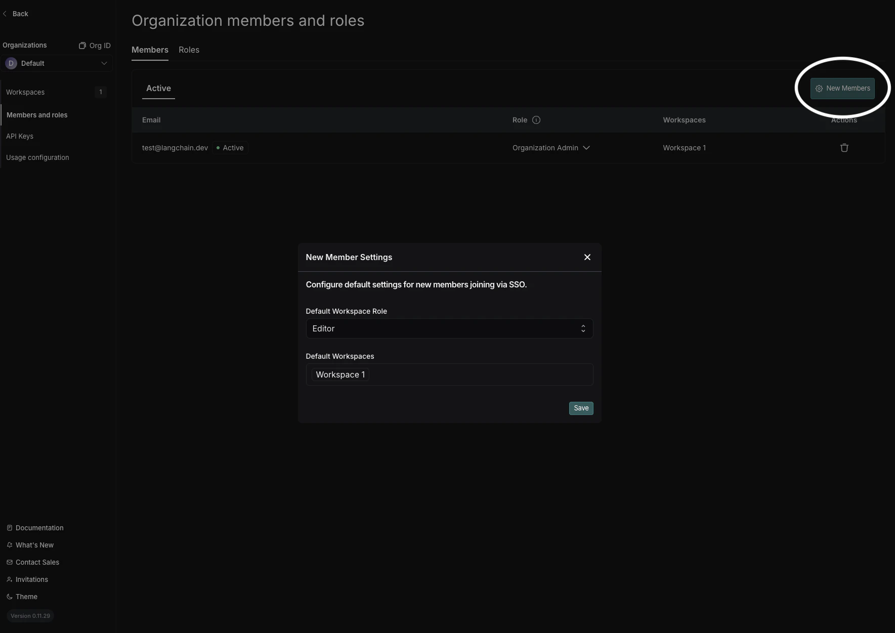Click the info icon next to Role column
Screen dimensions: 895x633
(537, 120)
